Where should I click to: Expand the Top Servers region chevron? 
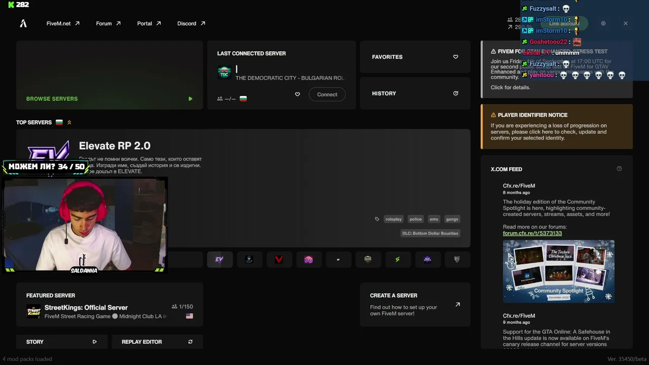pos(69,122)
